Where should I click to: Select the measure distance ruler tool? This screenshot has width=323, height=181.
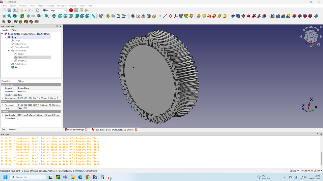pos(93,16)
